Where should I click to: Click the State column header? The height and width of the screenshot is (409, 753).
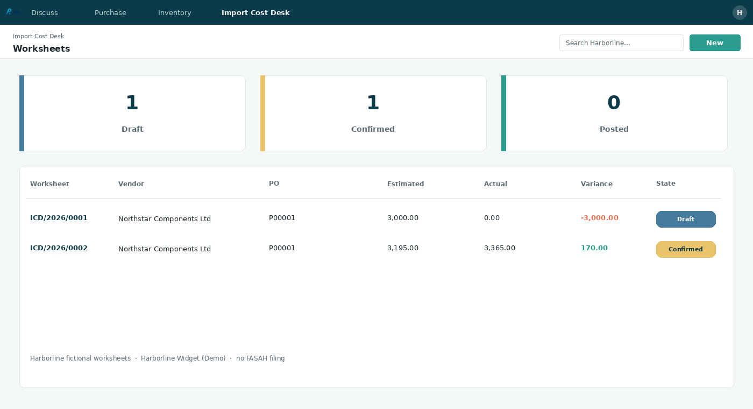[x=666, y=184]
